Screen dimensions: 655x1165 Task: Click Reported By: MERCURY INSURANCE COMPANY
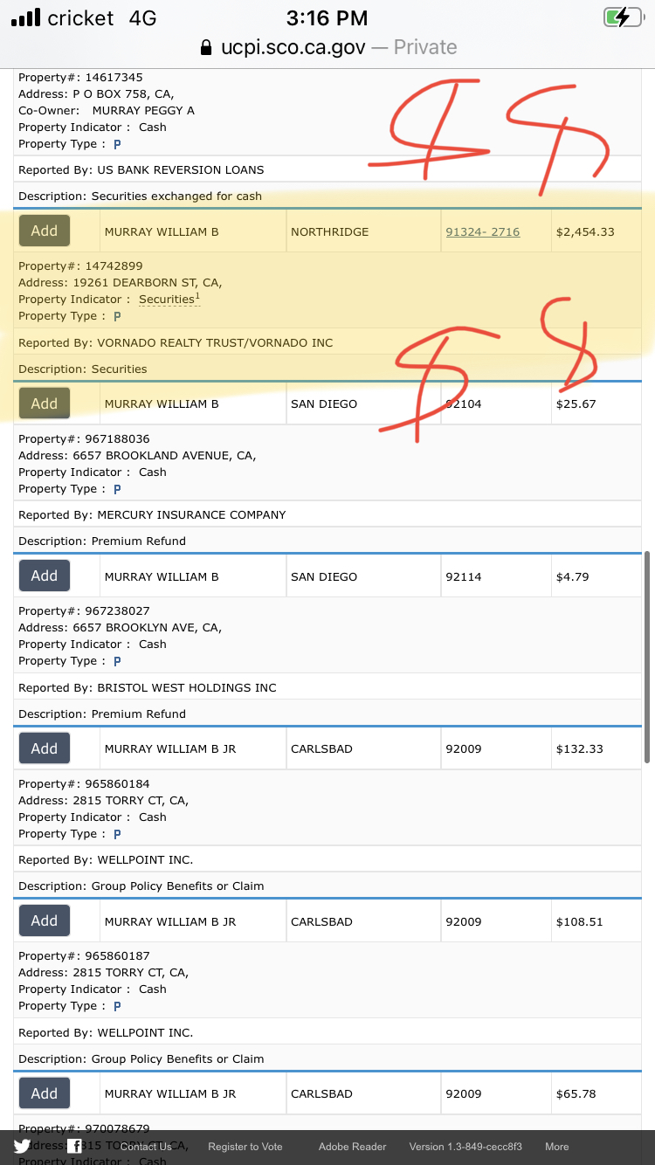coord(152,514)
